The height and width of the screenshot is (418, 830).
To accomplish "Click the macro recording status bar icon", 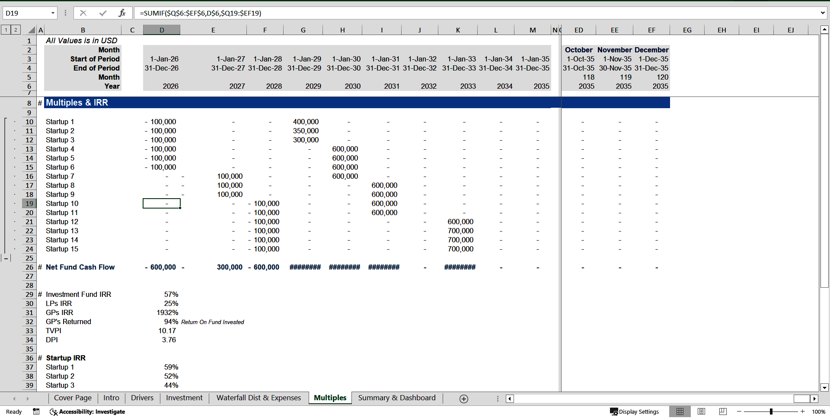I will pyautogui.click(x=36, y=412).
